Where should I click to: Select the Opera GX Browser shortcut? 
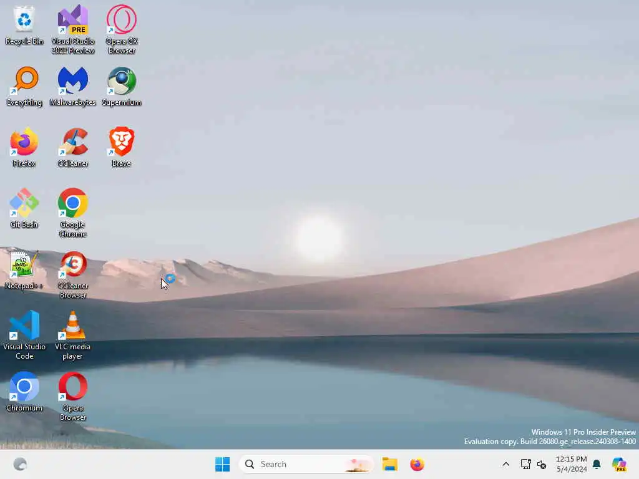[x=122, y=29]
